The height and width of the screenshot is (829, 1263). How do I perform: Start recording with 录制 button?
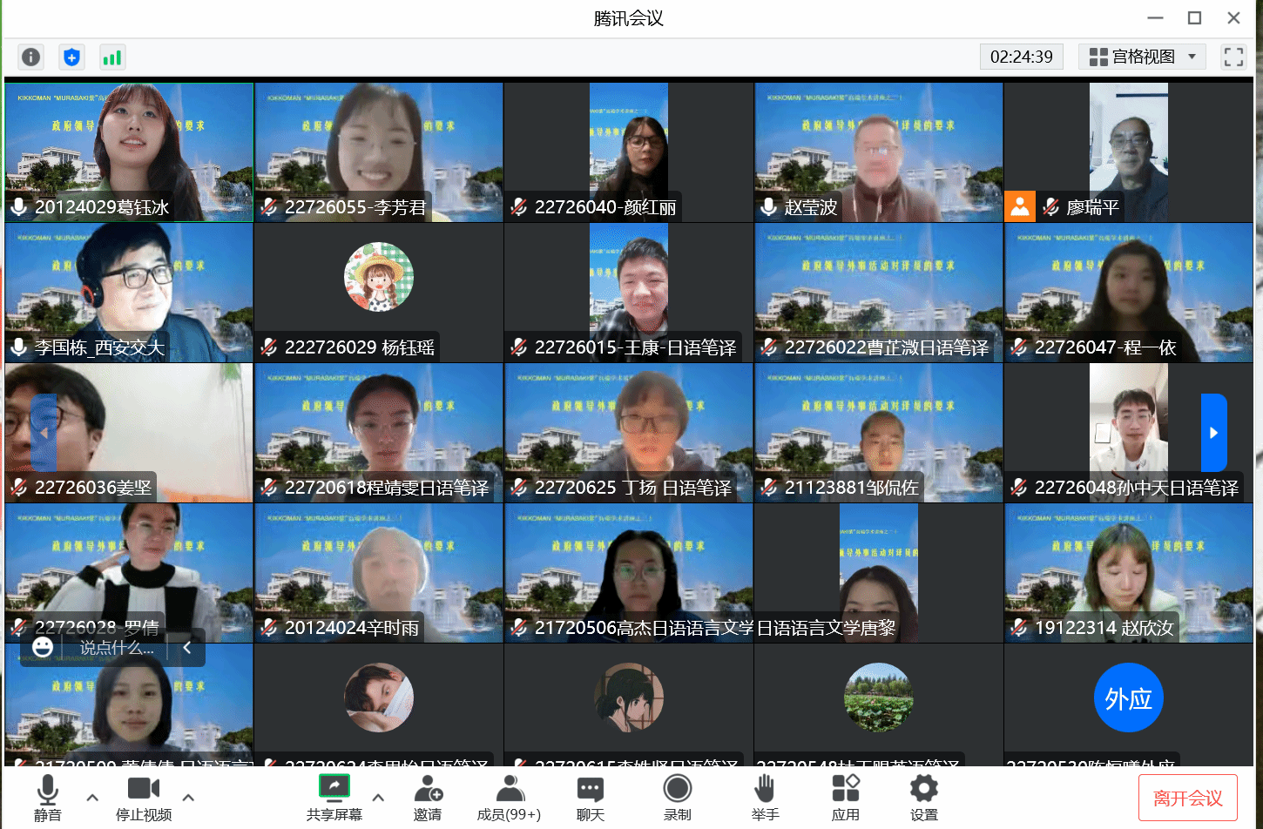[677, 798]
